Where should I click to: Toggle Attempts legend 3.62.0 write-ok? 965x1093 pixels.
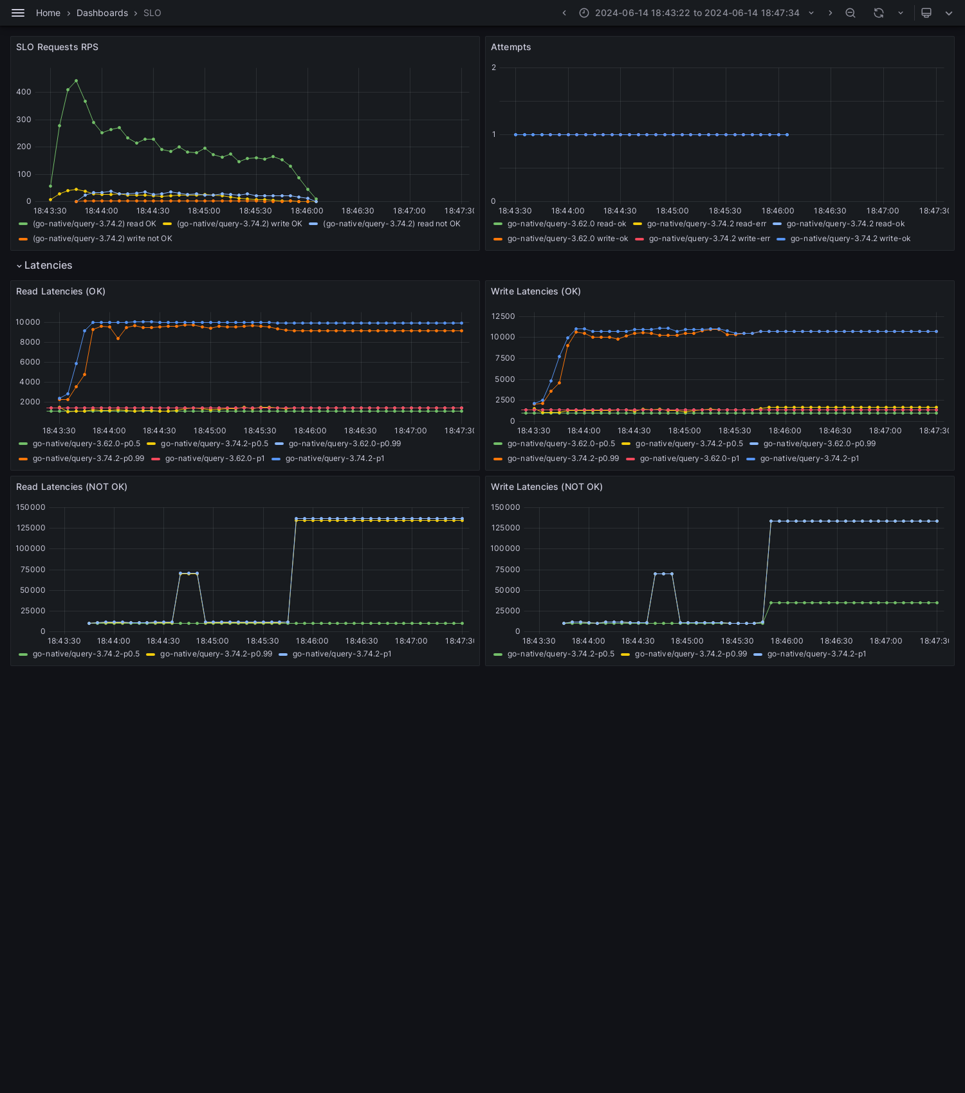(567, 239)
